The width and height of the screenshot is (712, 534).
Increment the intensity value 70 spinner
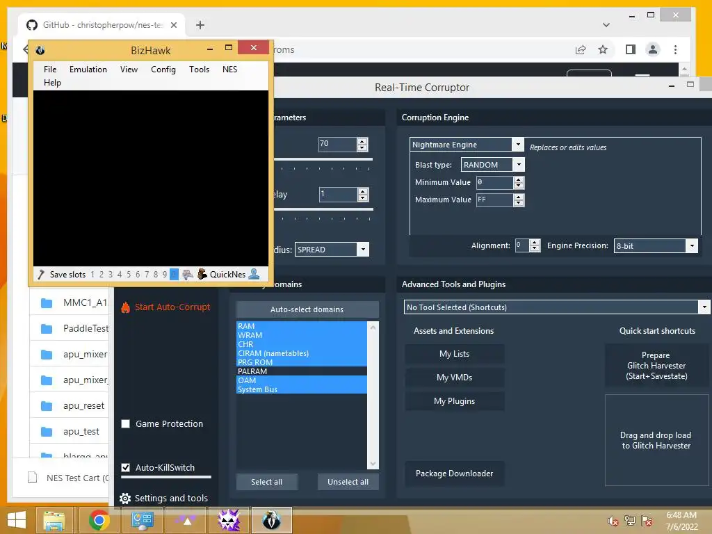click(x=362, y=141)
